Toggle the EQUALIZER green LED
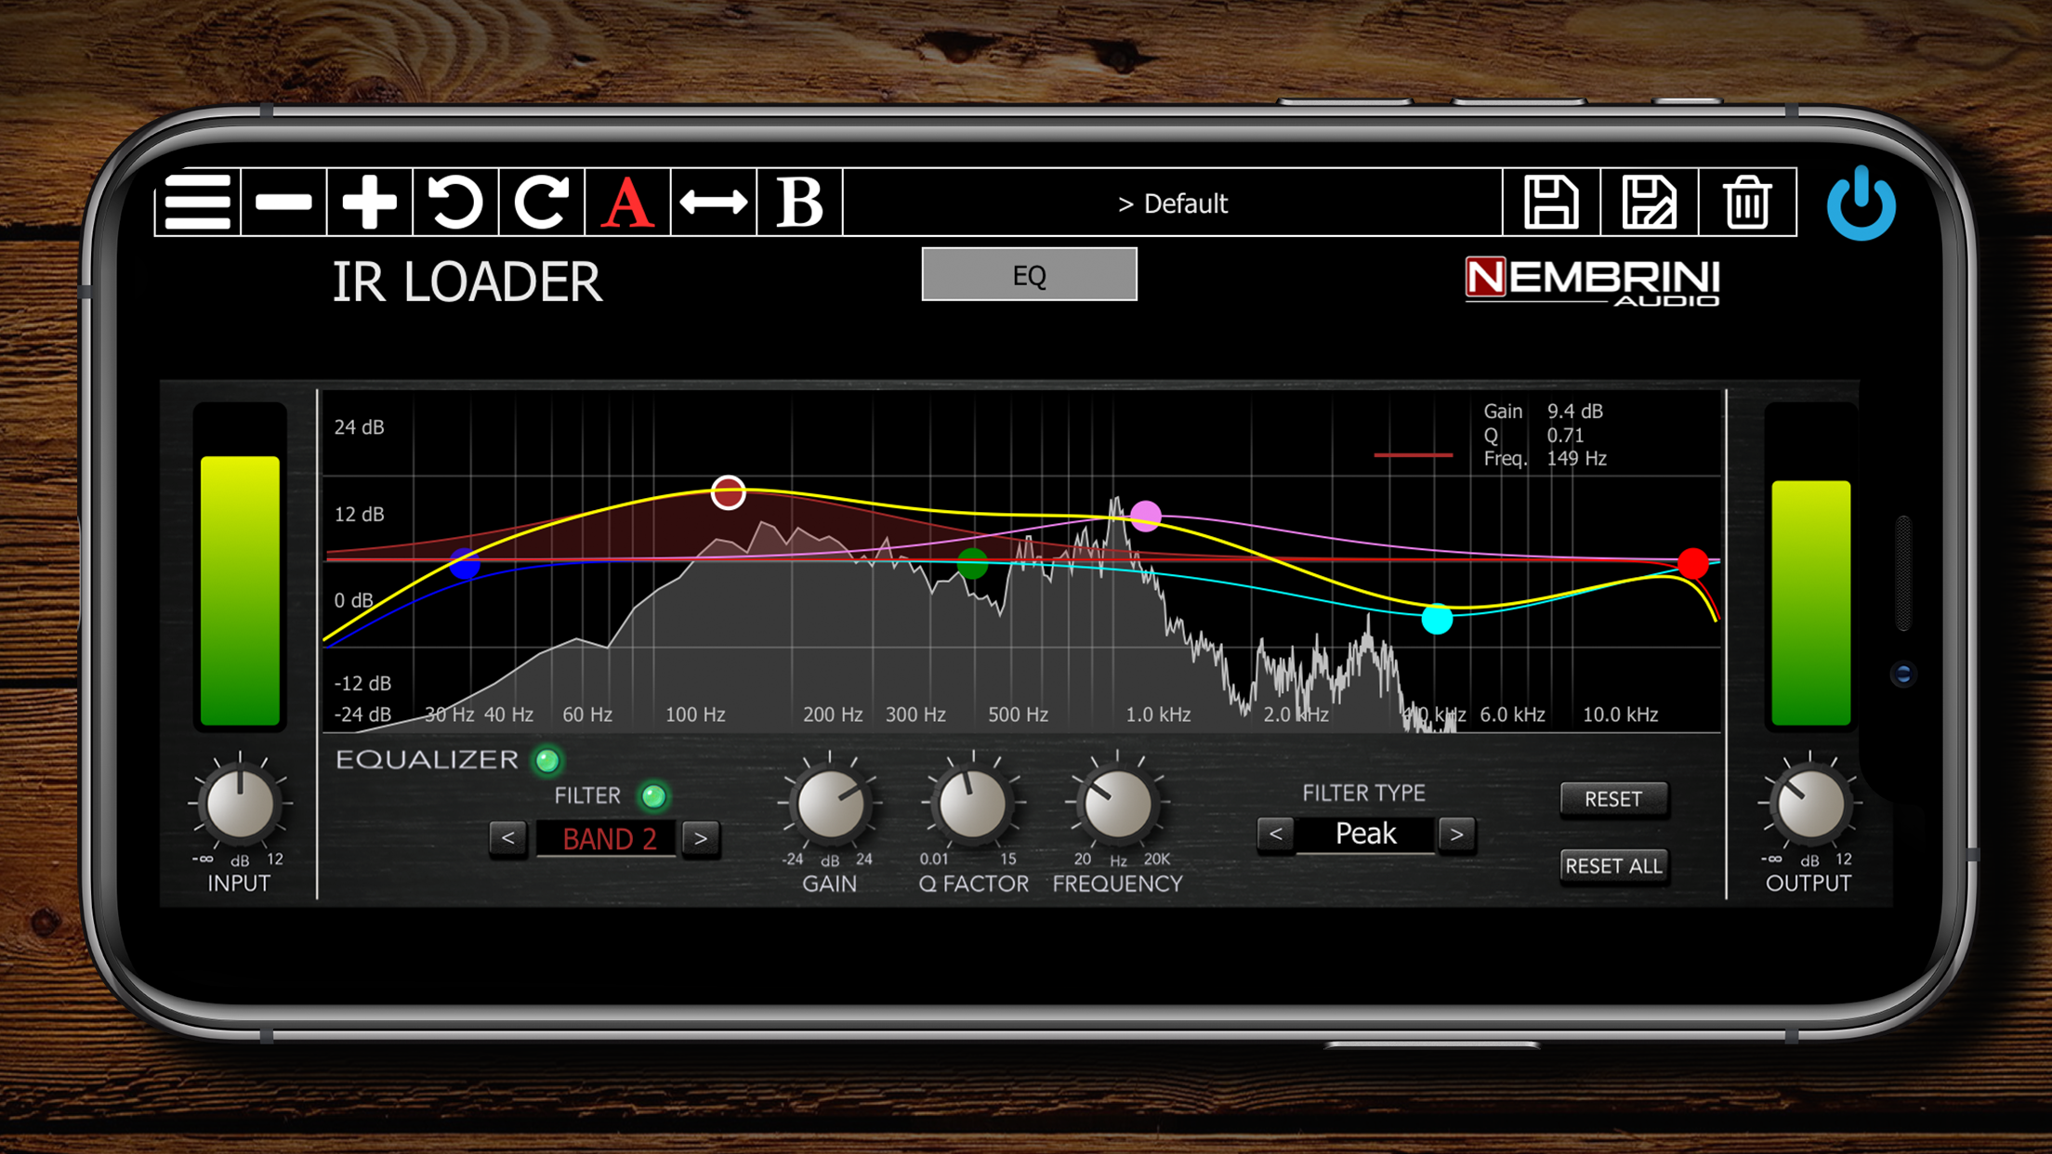The height and width of the screenshot is (1154, 2052). (x=547, y=761)
